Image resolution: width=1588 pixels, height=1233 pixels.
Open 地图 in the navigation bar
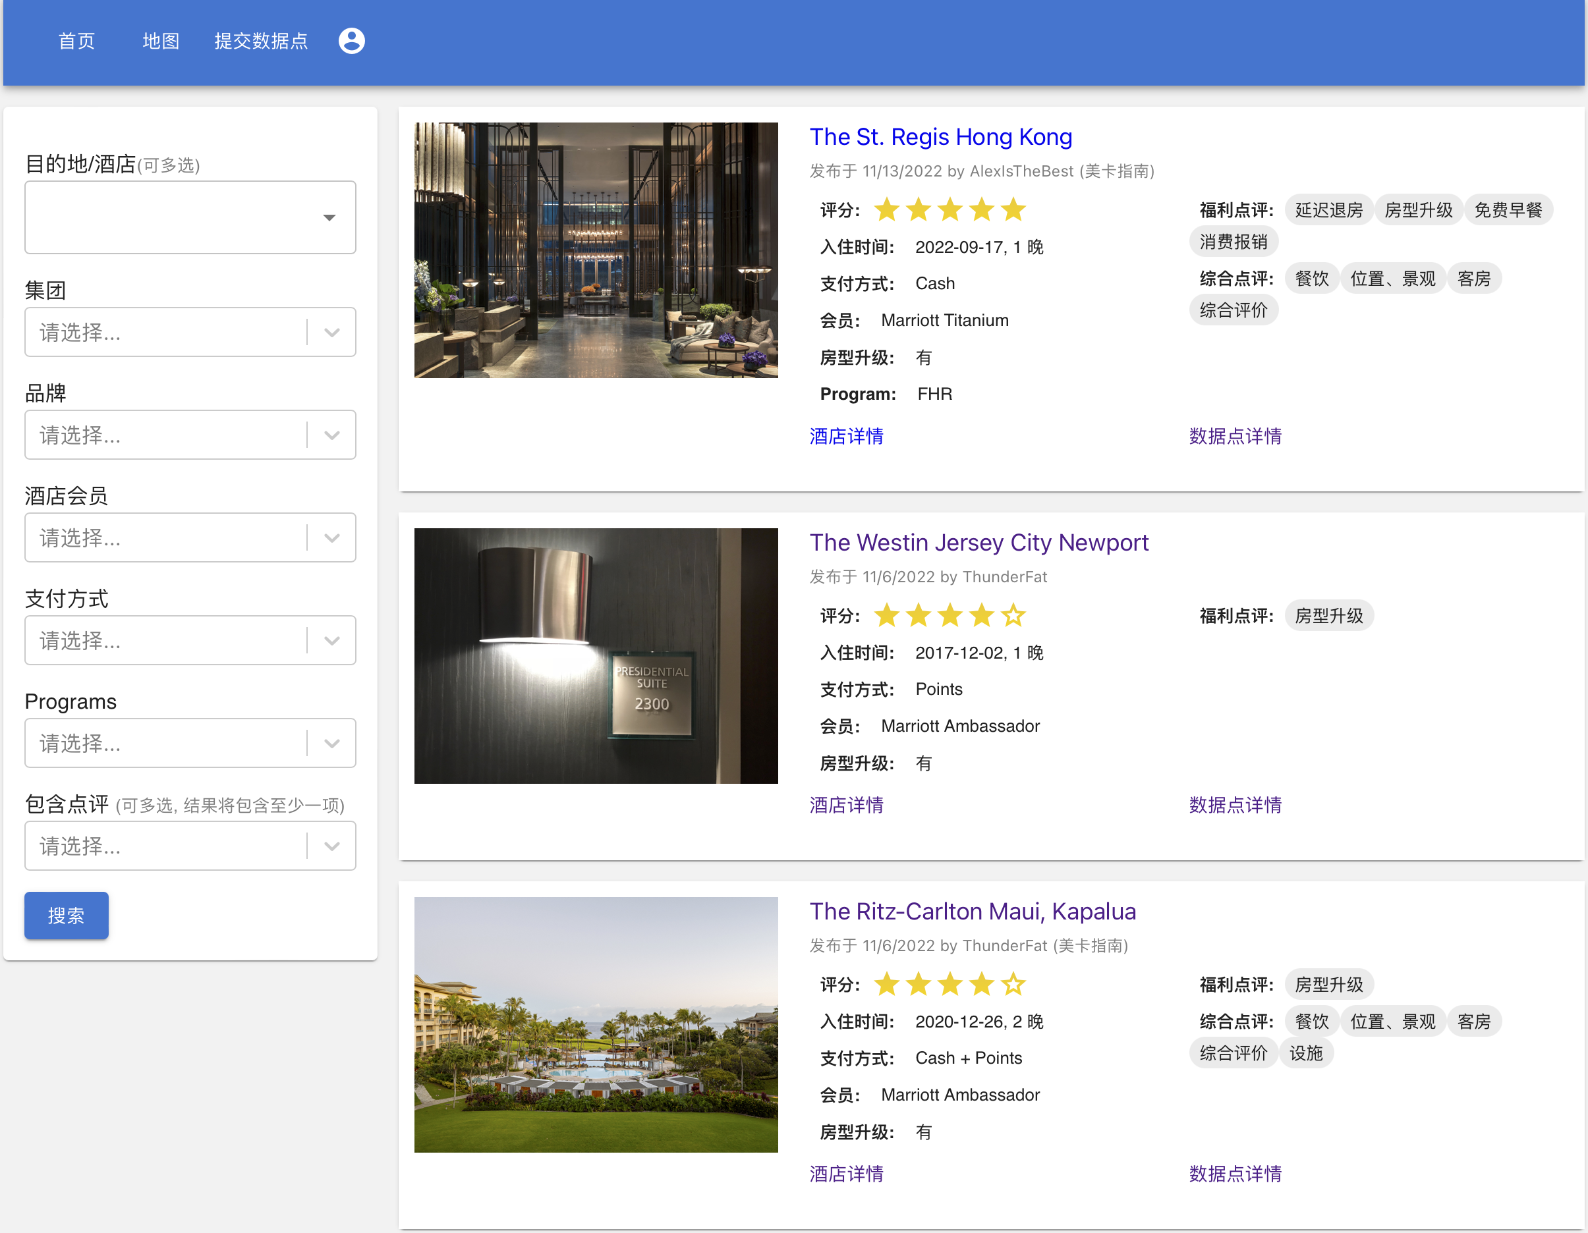(161, 41)
